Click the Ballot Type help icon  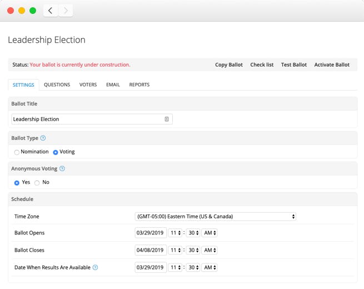coord(43,138)
